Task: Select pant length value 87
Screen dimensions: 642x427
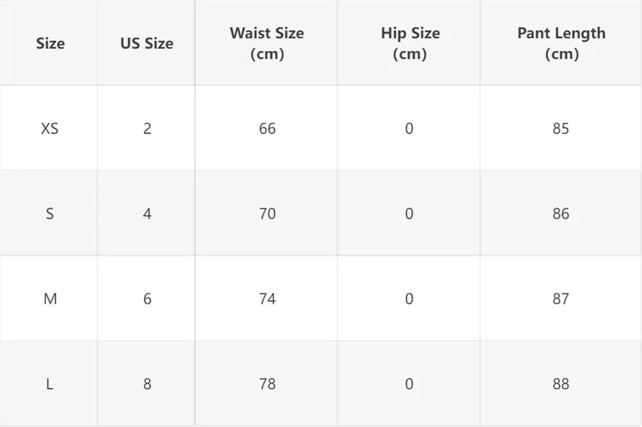Action: pyautogui.click(x=561, y=299)
